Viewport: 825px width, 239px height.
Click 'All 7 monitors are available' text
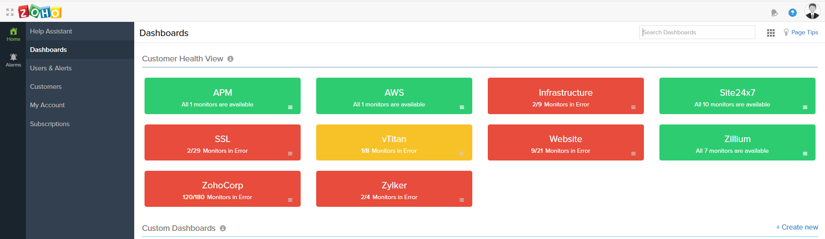(x=732, y=151)
